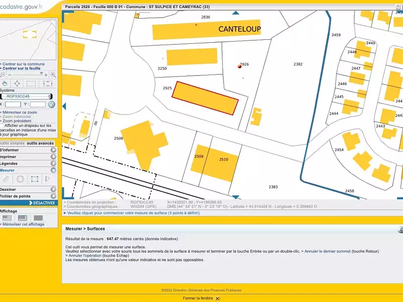This screenshot has width=403, height=302.
Task: Click the restore window icon at top right
Action: pos(398,7)
